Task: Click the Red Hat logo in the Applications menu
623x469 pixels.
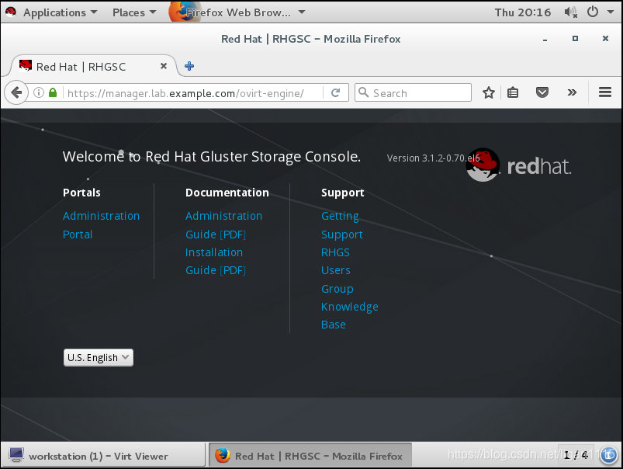Action: (11, 12)
